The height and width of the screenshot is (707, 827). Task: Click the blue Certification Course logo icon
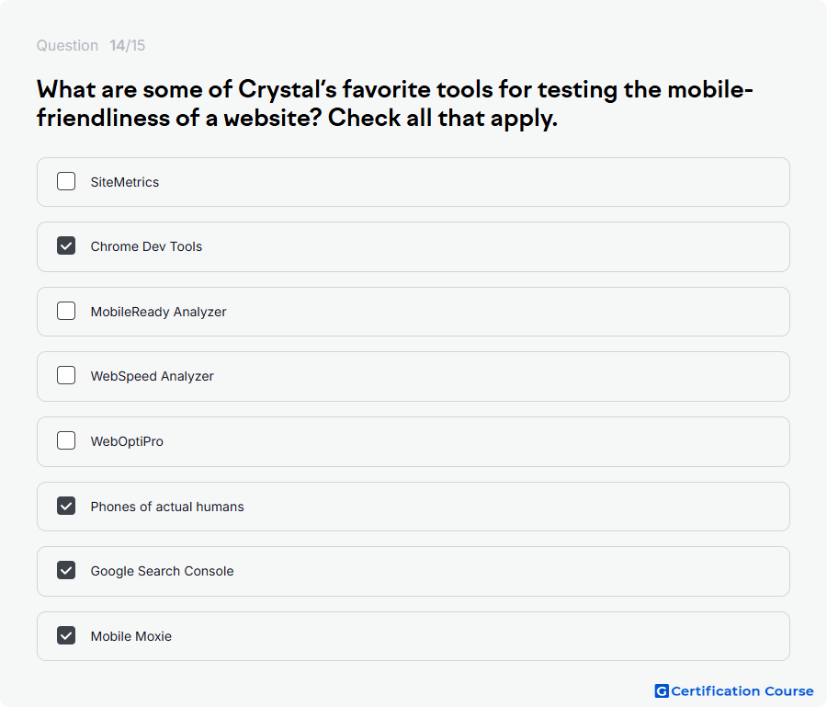point(662,691)
